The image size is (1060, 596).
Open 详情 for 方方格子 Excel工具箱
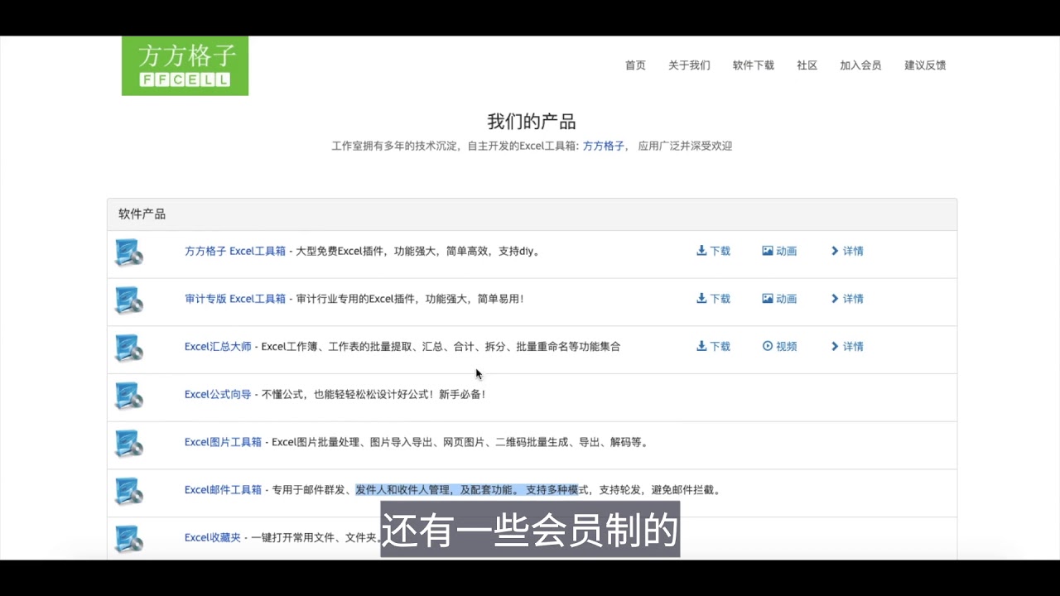pyautogui.click(x=847, y=251)
